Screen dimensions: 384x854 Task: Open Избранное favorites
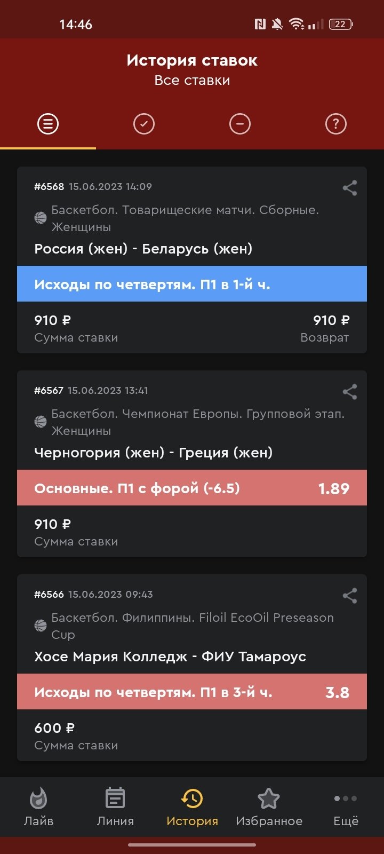point(269,807)
